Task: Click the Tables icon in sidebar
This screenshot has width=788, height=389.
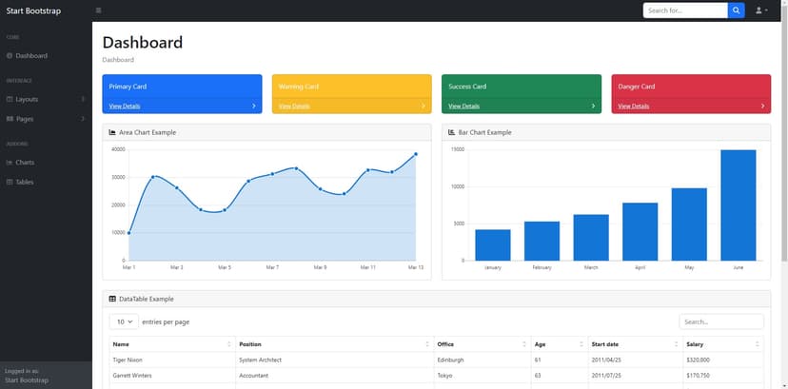Action: click(10, 183)
